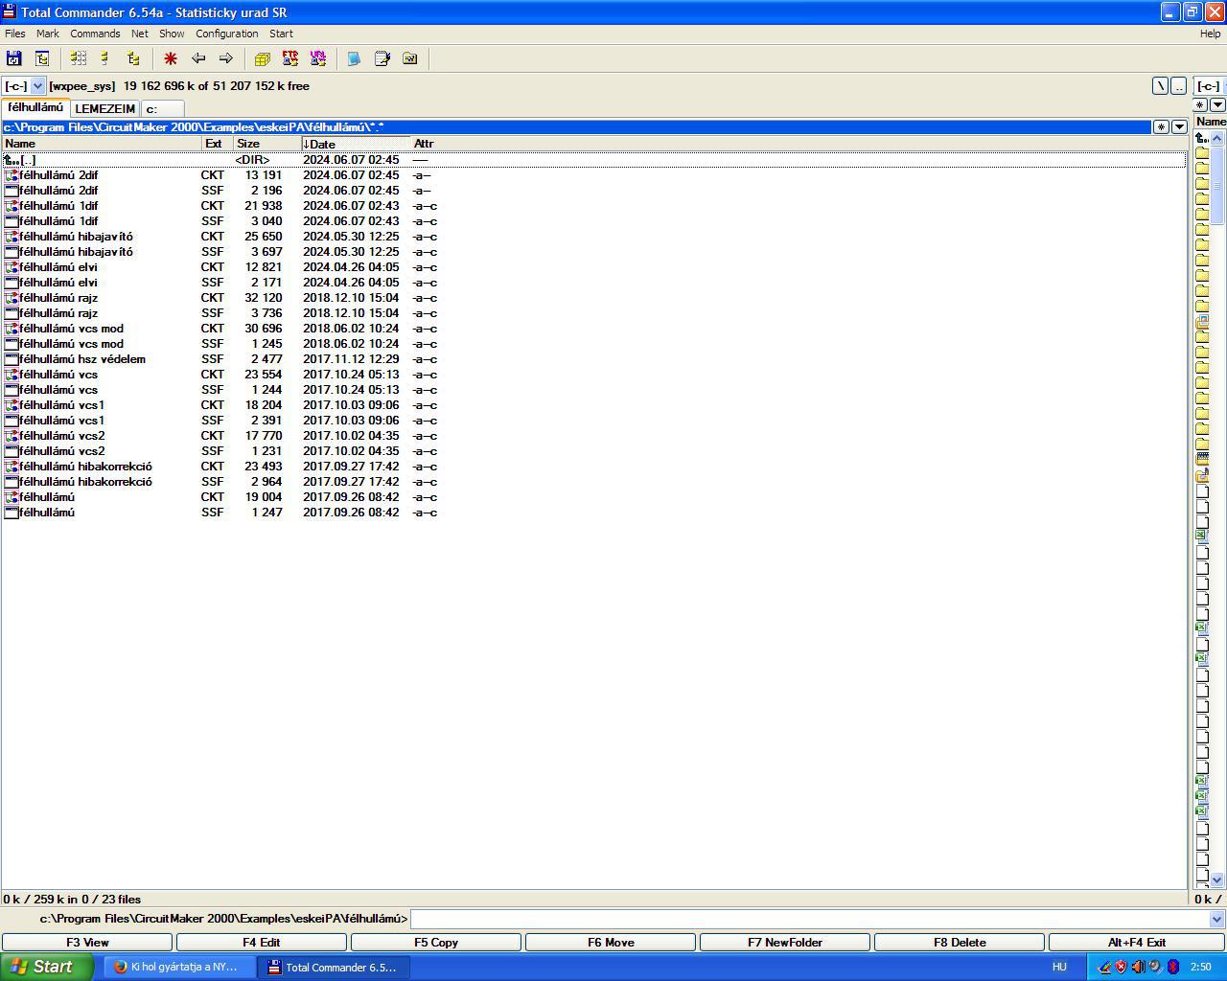The image size is (1227, 981).
Task: Go back with the left arrow icon
Action: pos(198,58)
